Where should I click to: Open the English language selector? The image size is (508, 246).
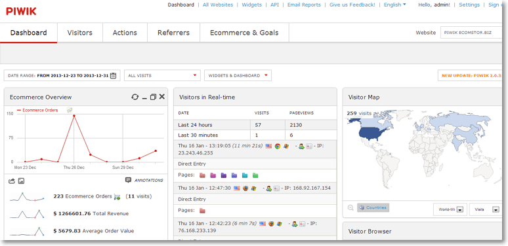[x=394, y=5]
